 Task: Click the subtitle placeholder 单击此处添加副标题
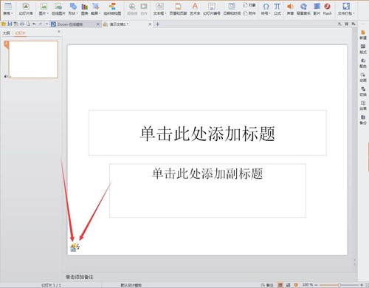(x=207, y=191)
